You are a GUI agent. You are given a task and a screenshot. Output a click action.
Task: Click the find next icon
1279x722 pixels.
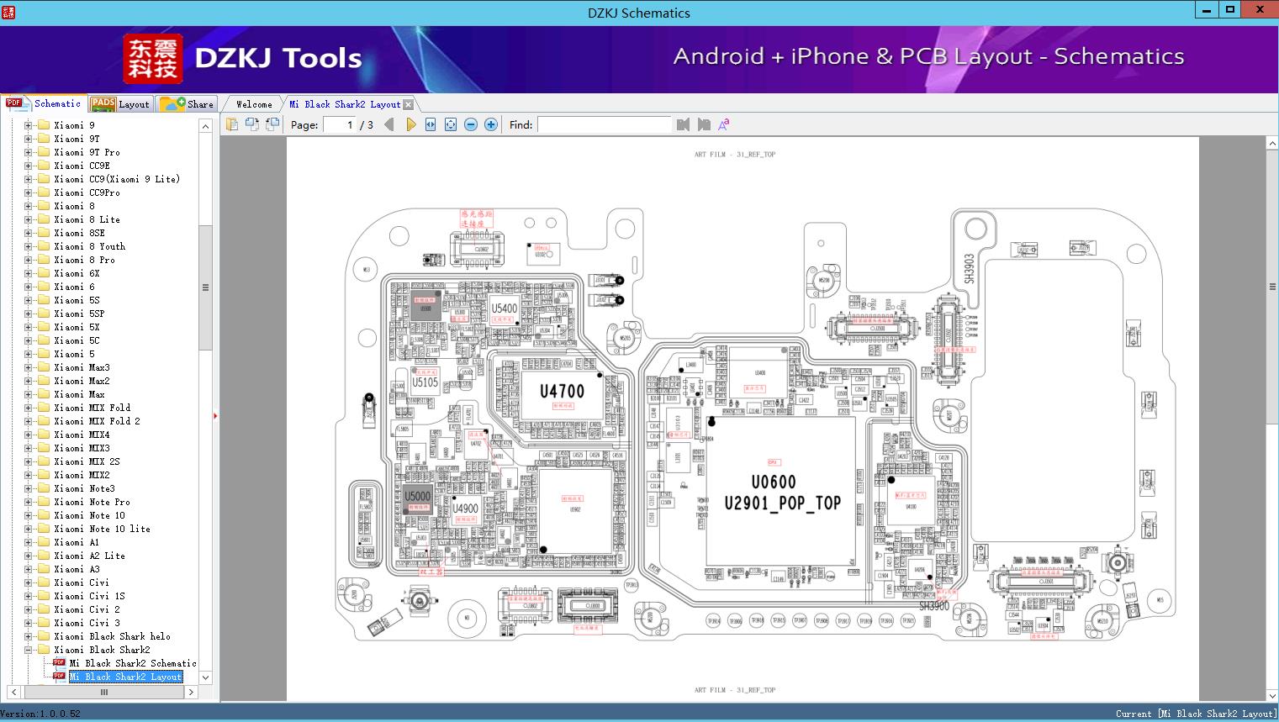(704, 124)
